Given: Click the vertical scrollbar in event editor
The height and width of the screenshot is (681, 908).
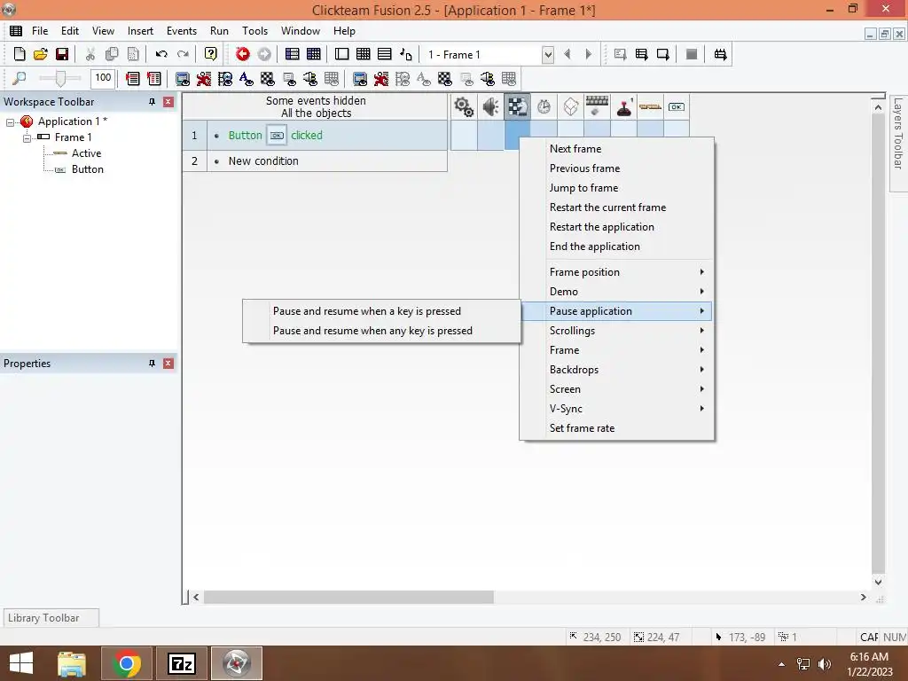Looking at the screenshot, I should coord(878,341).
